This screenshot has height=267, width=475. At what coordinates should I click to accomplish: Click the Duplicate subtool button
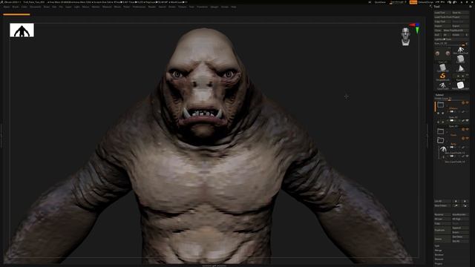coord(442,230)
